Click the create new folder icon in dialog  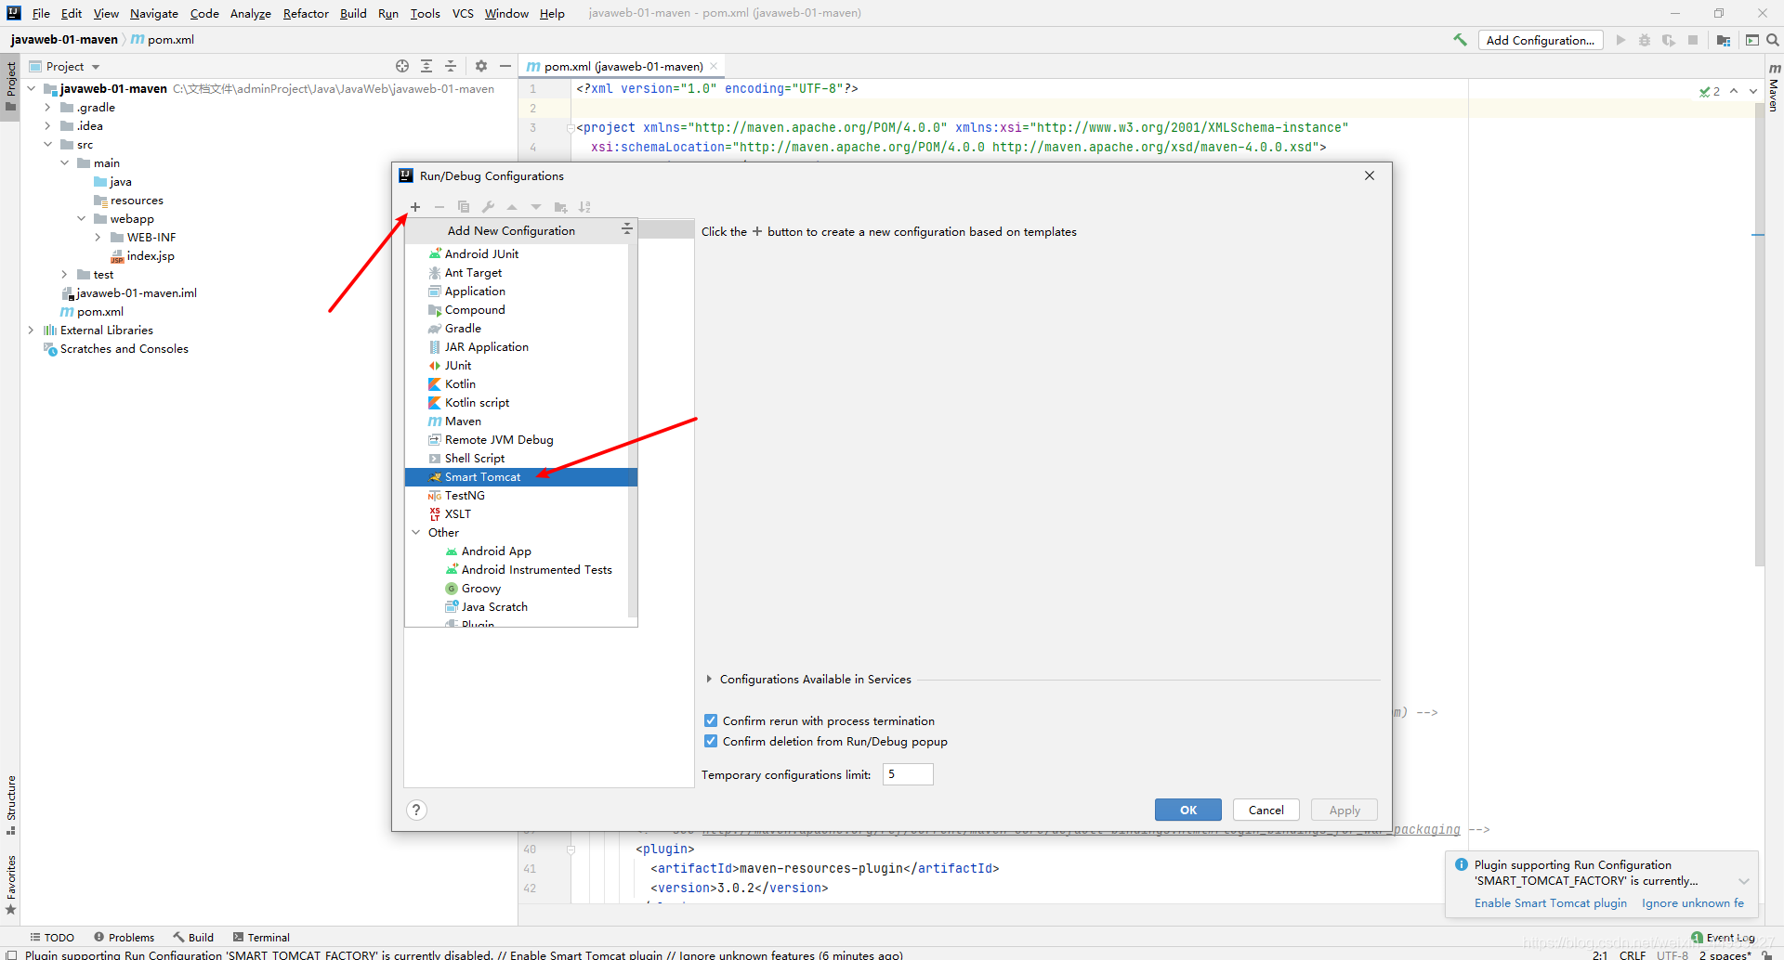pyautogui.click(x=560, y=207)
